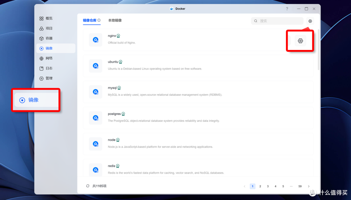This screenshot has width=351, height=200.
Task: Select page 1 in pagination
Action: pos(253,186)
